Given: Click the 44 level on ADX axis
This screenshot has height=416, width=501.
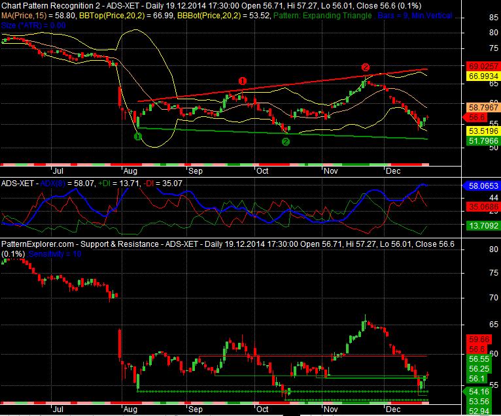Looking at the screenshot, I should (x=494, y=198).
